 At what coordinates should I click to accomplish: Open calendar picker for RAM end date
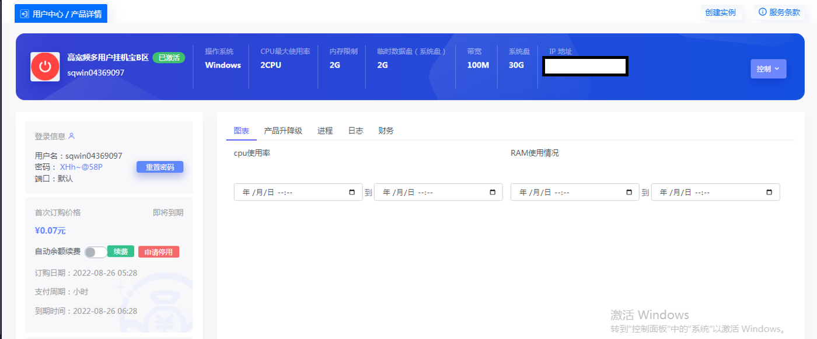[769, 193]
